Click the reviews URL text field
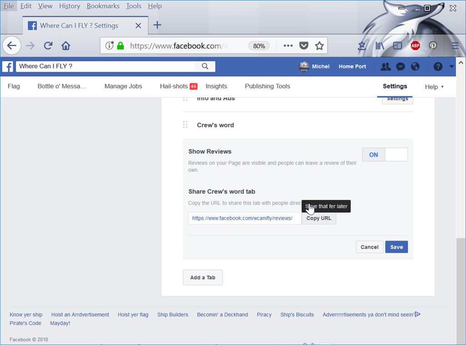The image size is (466, 345). 244,218
